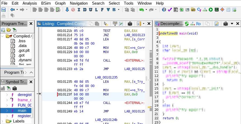Open the Bytes viewer 1001 icon
Image resolution: width=241 pixels, height=124 pixels.
tap(176, 10)
